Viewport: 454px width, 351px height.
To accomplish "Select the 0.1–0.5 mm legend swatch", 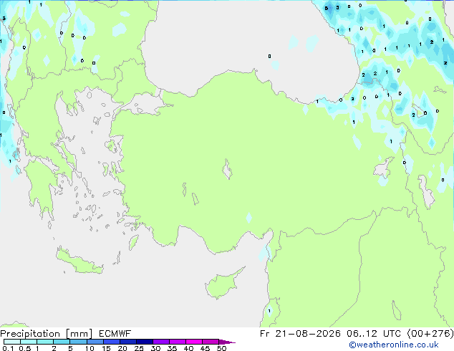I will point(12,342).
